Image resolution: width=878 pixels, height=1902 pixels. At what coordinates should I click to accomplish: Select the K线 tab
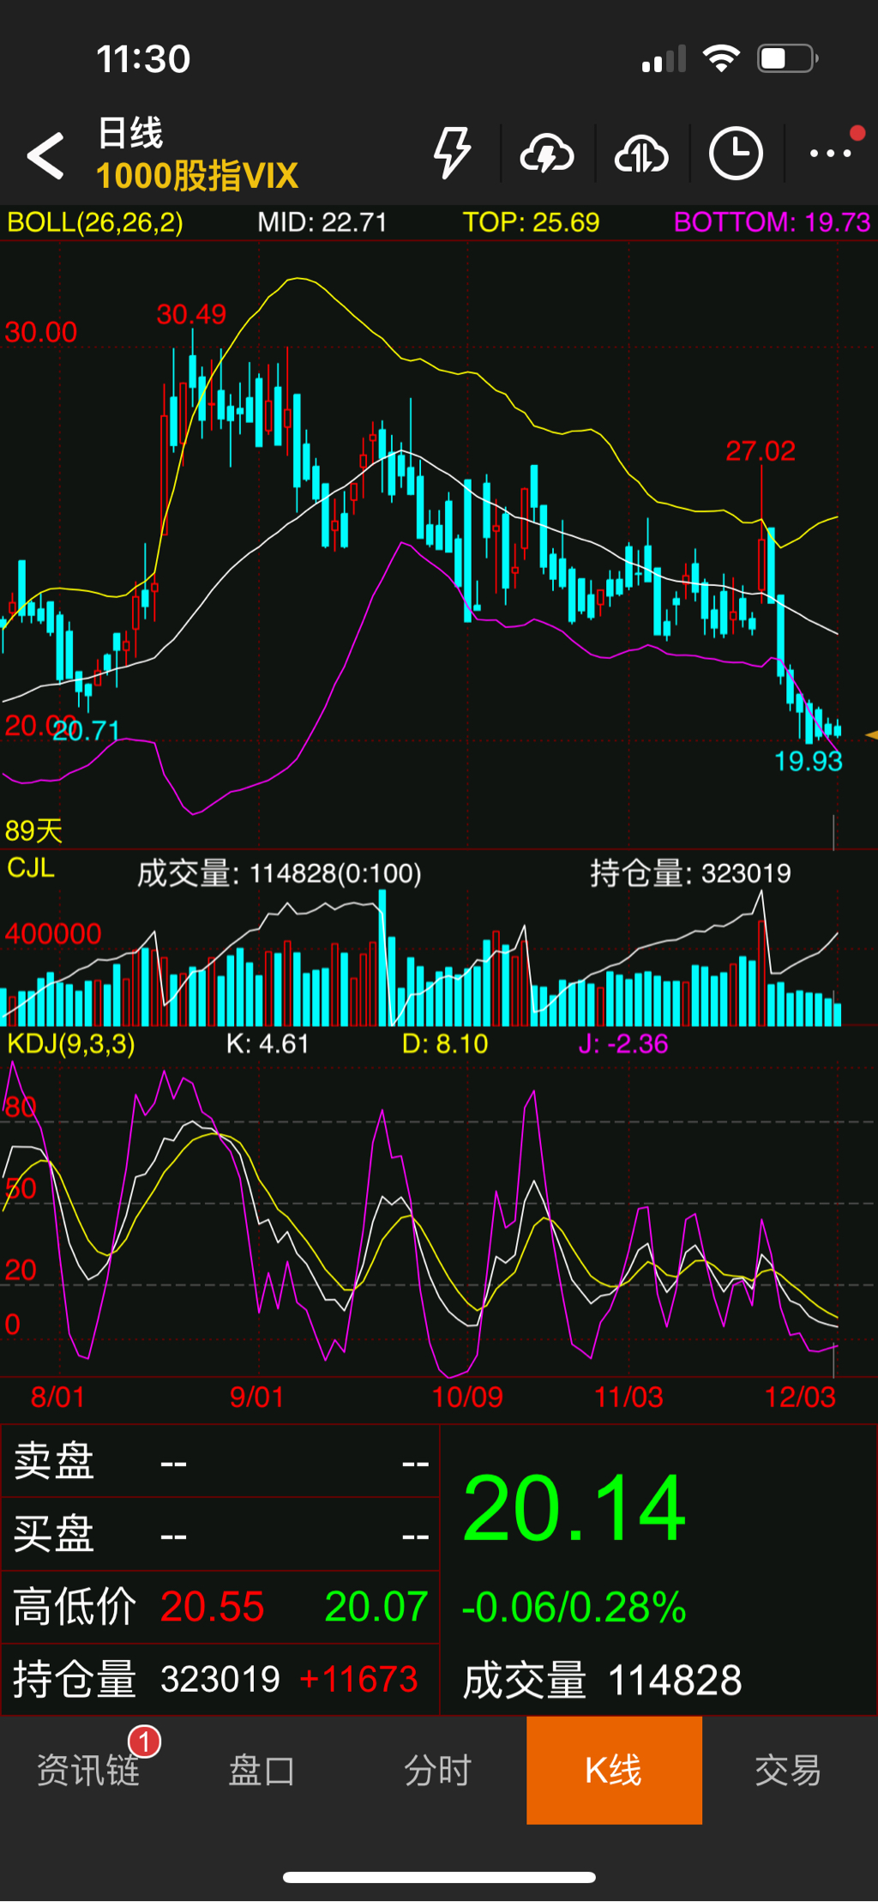(x=614, y=1769)
